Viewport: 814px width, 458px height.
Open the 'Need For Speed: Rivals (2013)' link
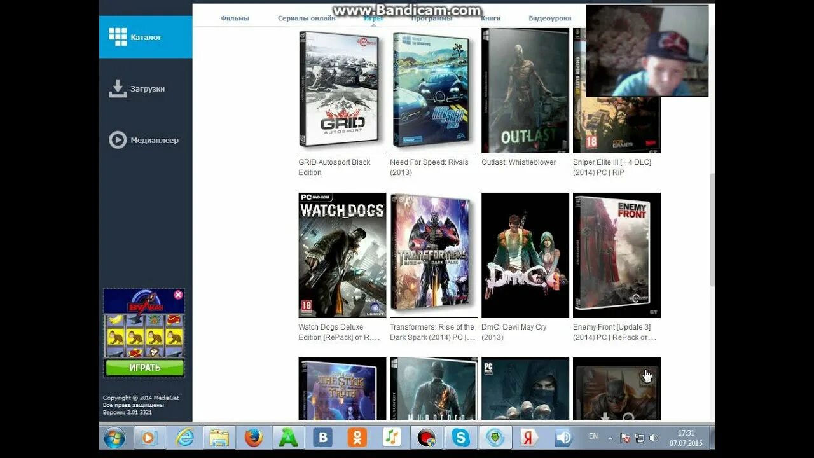pos(429,167)
